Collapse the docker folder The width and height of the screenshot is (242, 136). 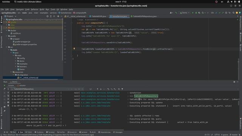(x=7, y=31)
